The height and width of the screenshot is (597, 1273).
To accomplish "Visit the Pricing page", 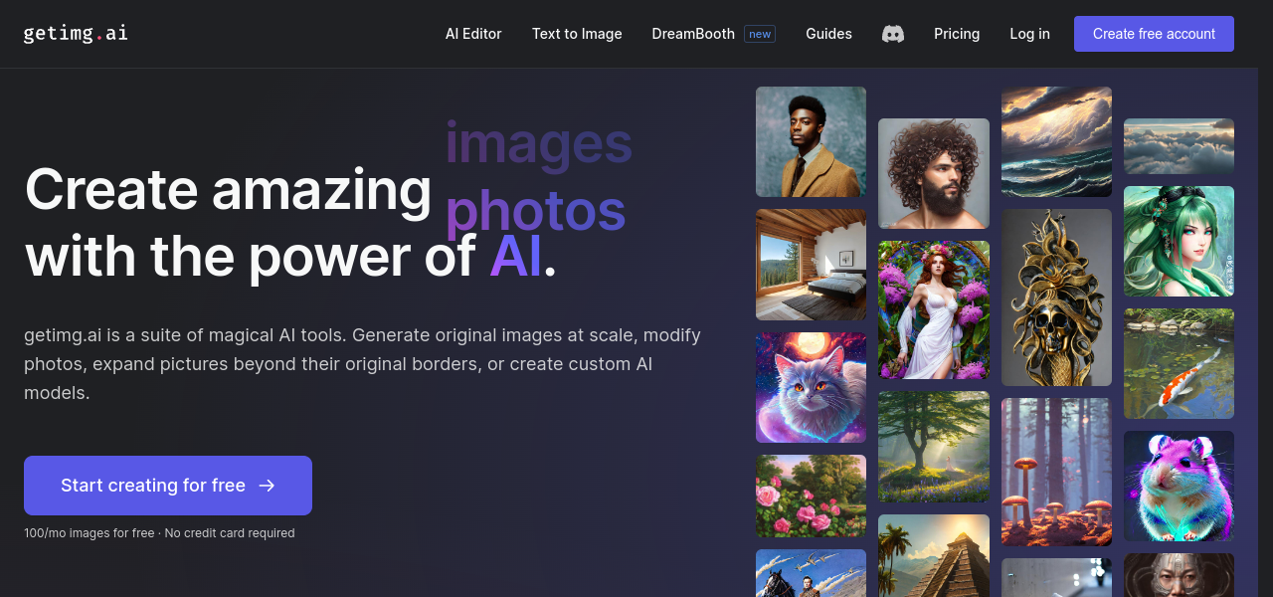I will [x=957, y=34].
